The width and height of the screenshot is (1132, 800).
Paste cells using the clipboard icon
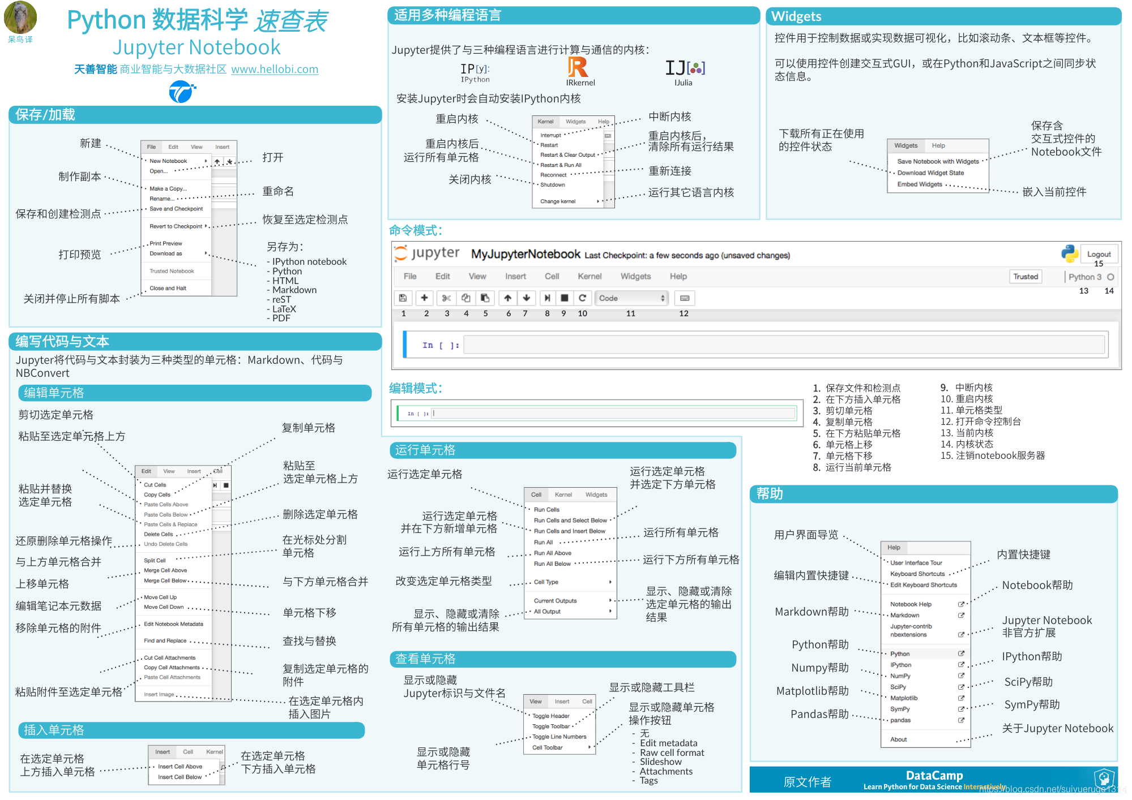[x=485, y=298]
